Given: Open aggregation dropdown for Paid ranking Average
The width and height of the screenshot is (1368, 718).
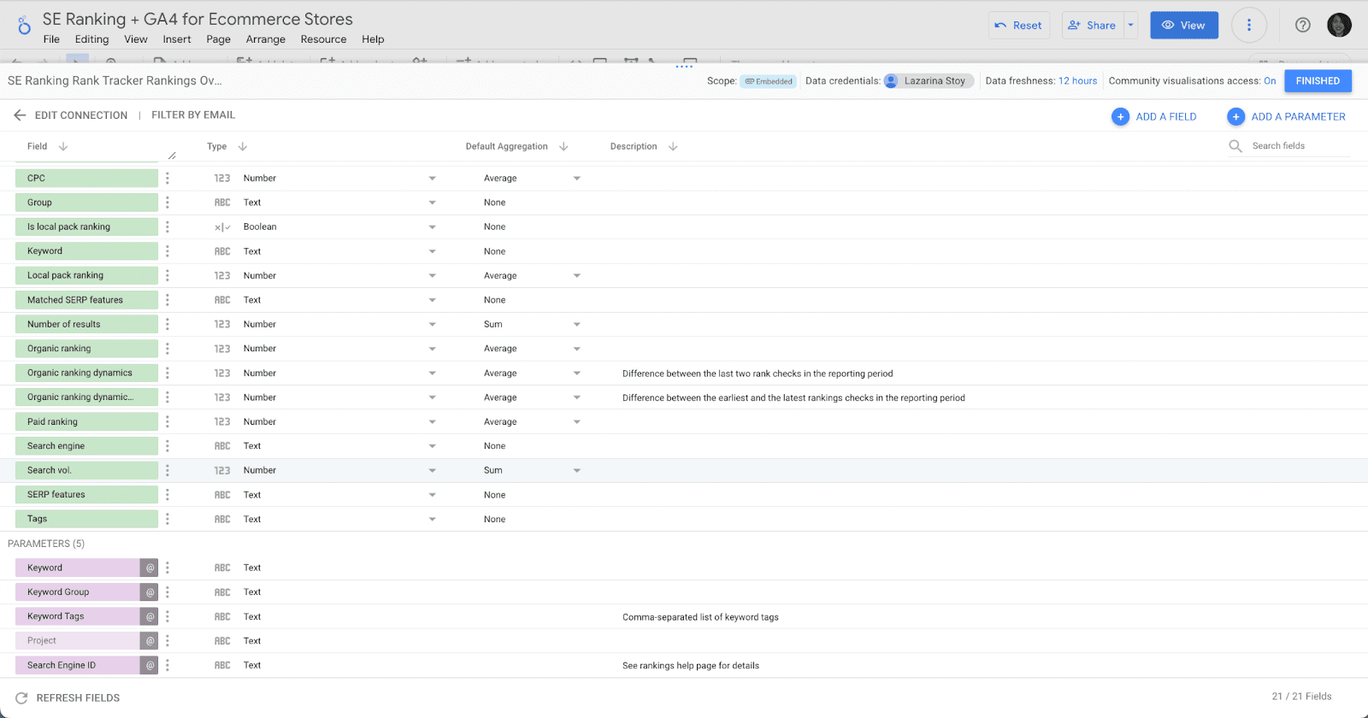Looking at the screenshot, I should coord(577,422).
